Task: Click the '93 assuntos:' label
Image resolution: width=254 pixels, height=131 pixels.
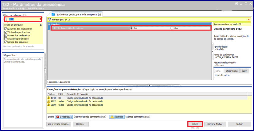Action: tap(10, 55)
